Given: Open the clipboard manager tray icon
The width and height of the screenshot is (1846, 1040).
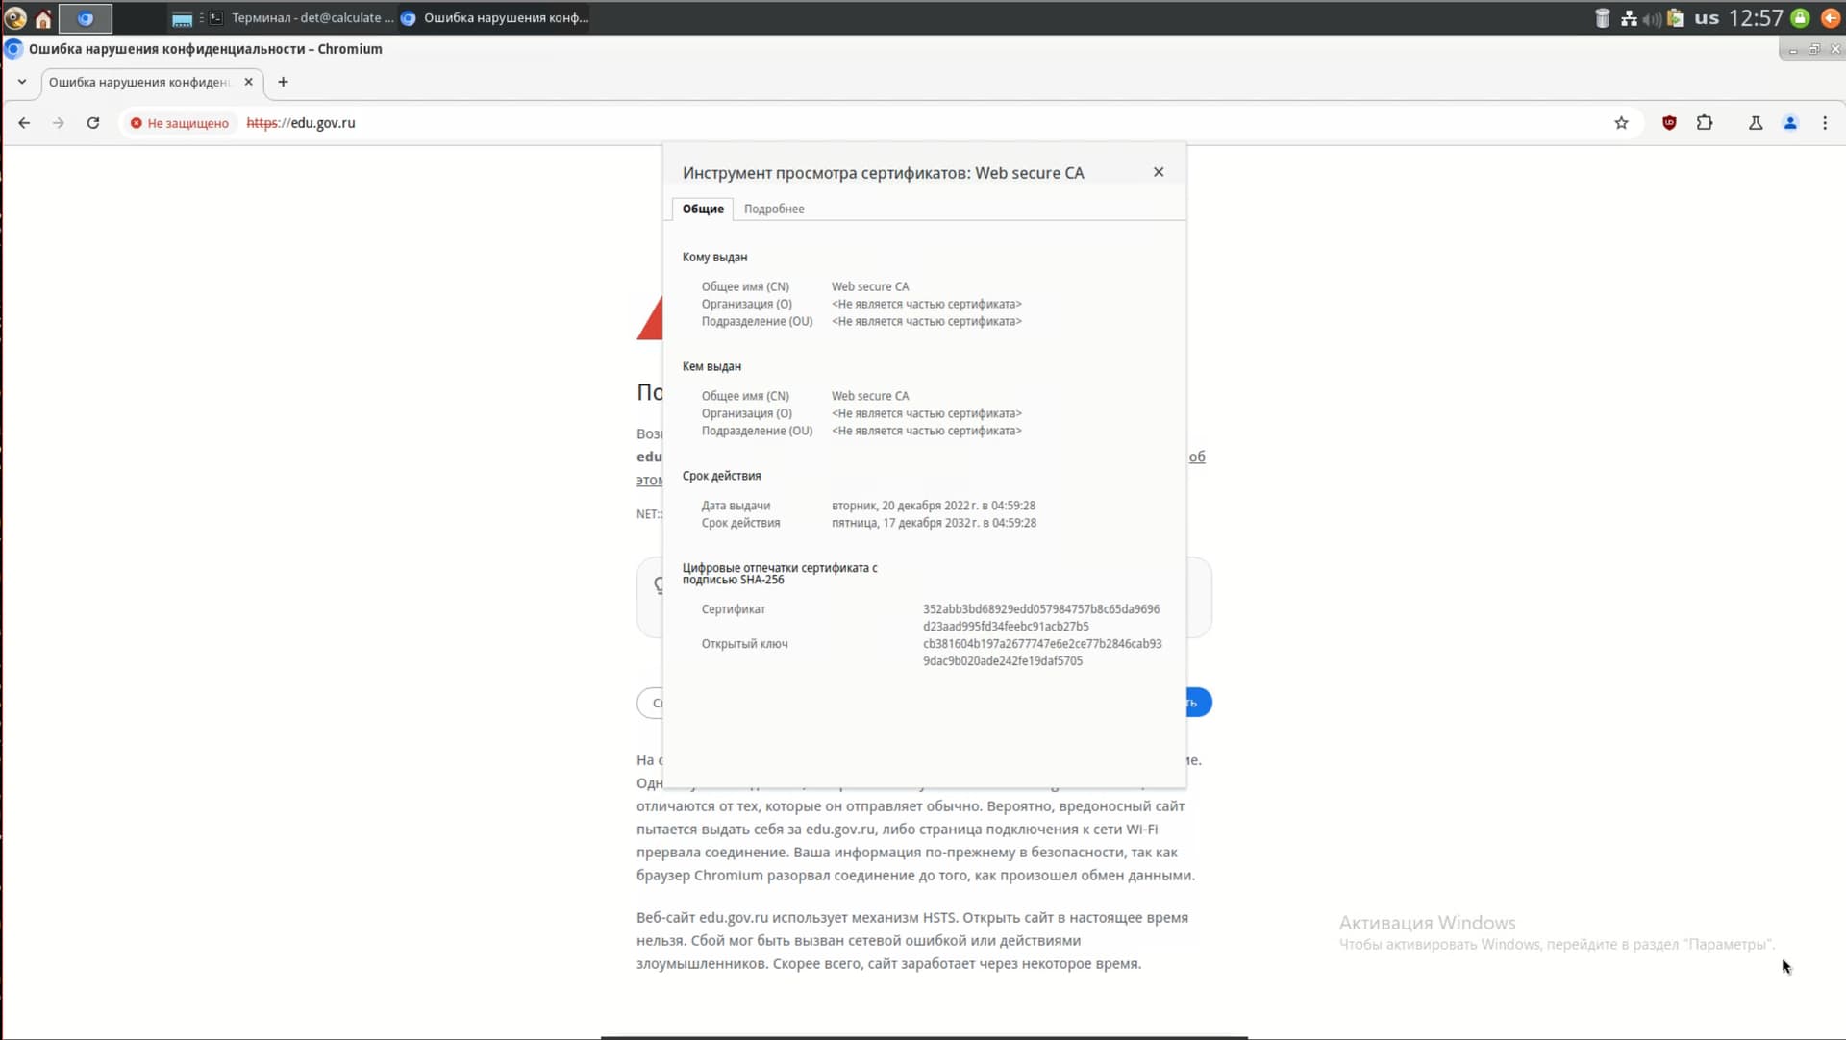Looking at the screenshot, I should [x=1675, y=18].
